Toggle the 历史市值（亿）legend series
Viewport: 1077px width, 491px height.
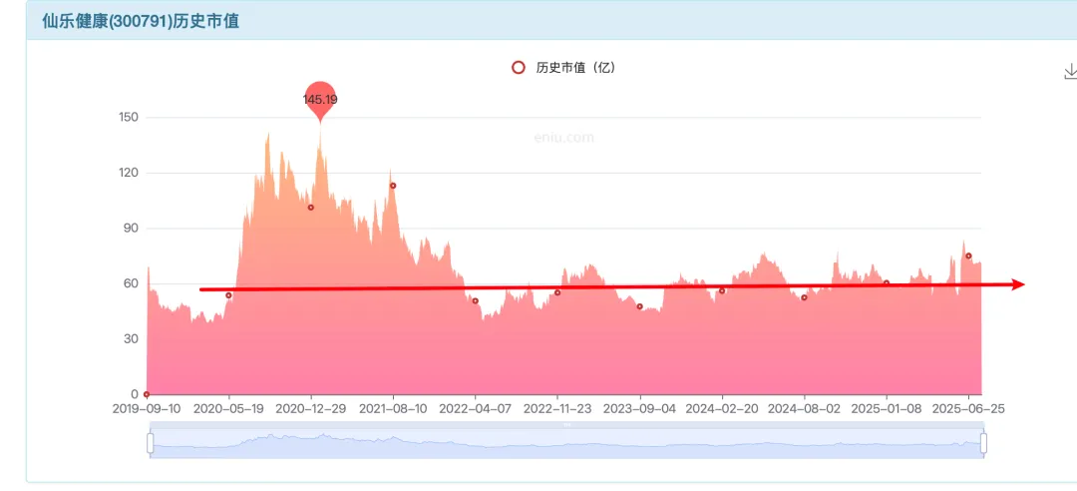(x=563, y=68)
